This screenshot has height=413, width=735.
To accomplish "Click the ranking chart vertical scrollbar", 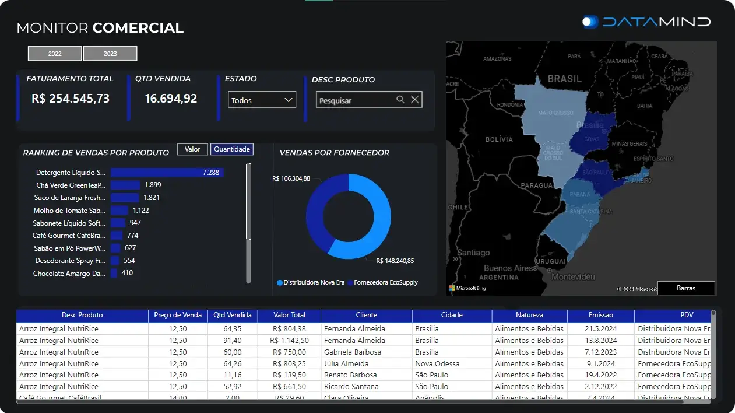I will tap(248, 202).
